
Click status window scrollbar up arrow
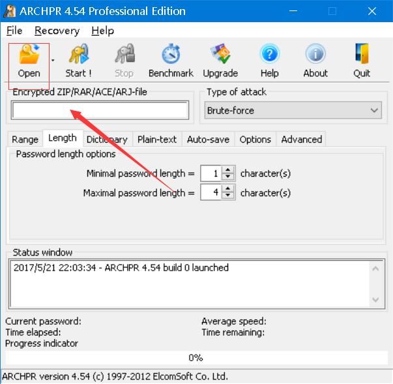[375, 269]
